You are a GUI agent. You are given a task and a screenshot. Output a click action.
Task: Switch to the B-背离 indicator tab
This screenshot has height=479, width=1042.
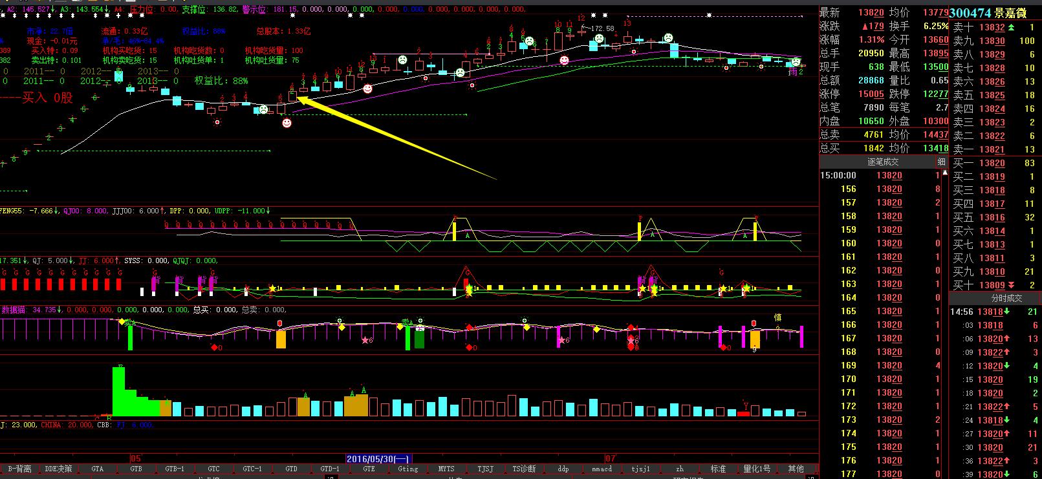point(19,469)
